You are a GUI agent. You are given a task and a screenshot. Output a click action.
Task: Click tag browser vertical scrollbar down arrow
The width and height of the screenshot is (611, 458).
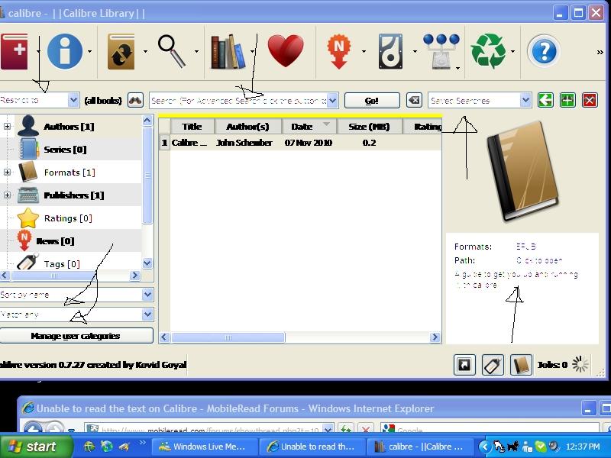click(147, 263)
